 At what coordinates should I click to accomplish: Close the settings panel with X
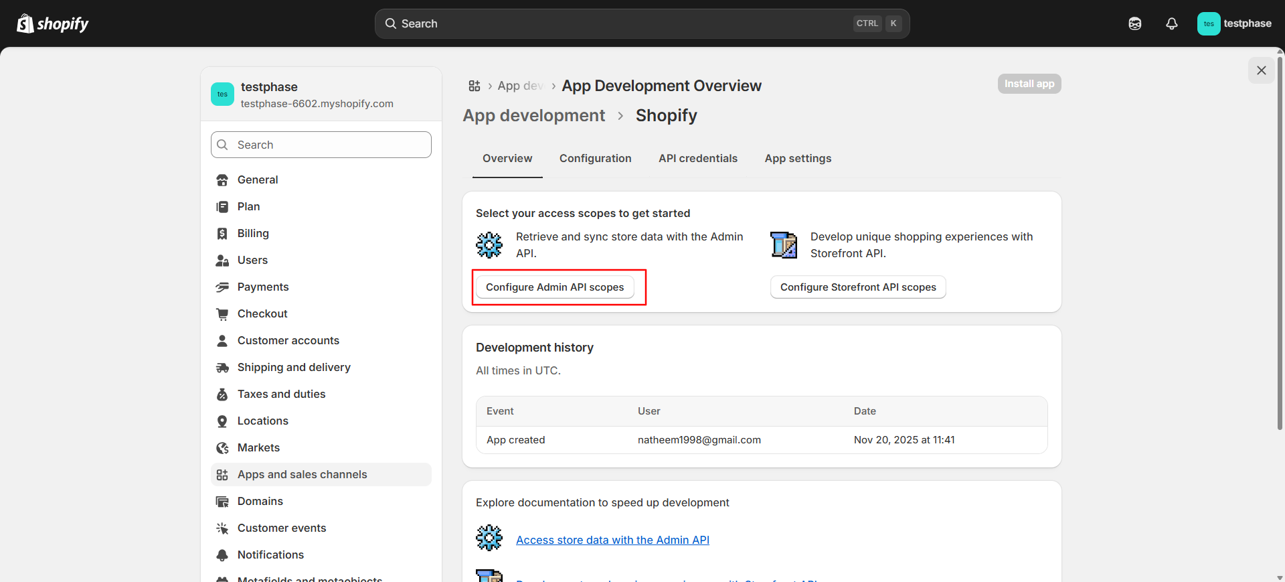tap(1262, 70)
